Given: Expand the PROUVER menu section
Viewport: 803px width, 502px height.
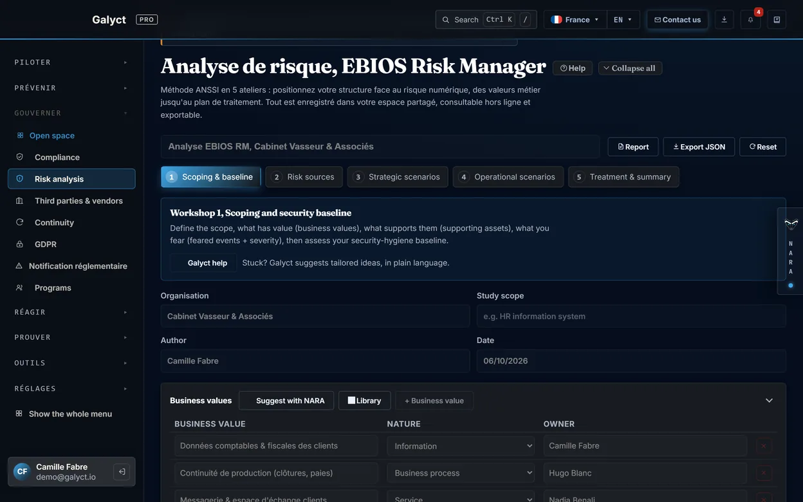Looking at the screenshot, I should (71, 337).
